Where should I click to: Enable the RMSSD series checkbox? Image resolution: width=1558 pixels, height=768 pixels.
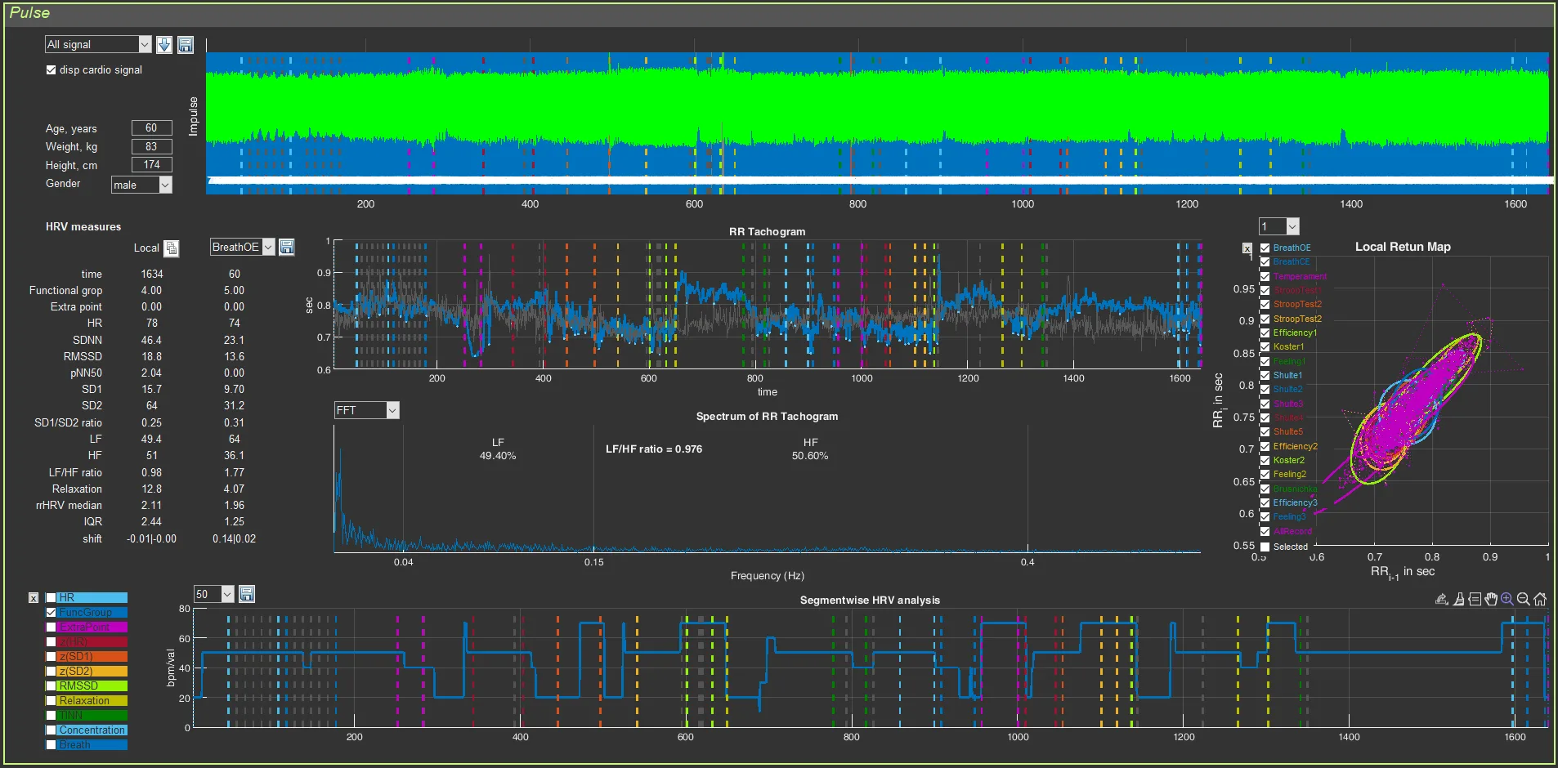click(x=51, y=686)
